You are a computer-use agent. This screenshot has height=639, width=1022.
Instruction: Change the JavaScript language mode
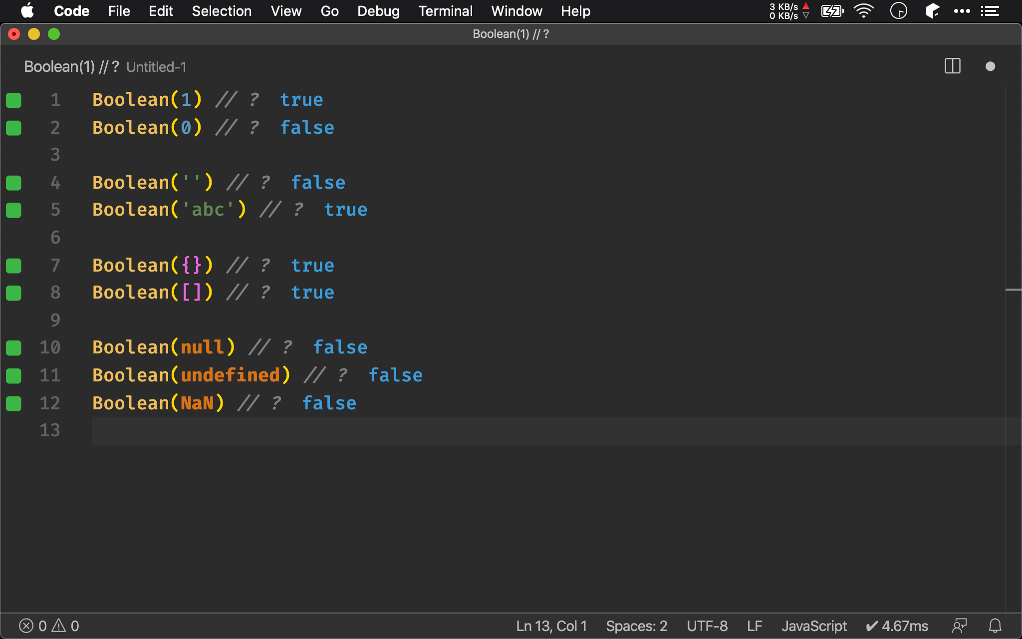814,626
